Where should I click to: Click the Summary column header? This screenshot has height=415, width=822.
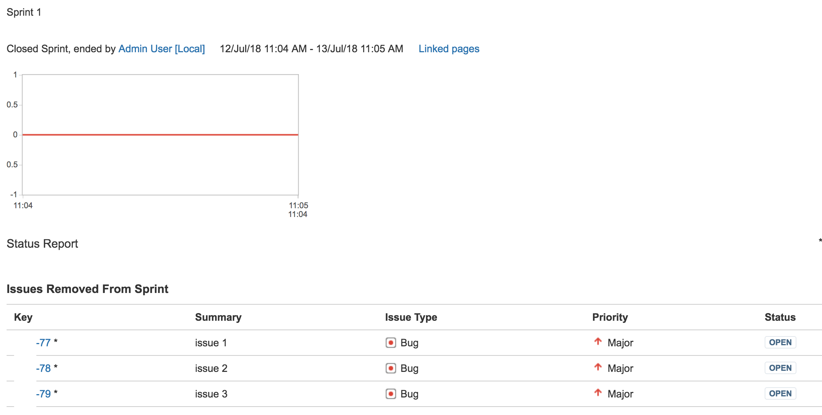tap(218, 317)
